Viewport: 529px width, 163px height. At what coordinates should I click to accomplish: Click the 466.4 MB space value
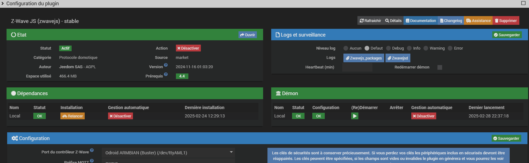(68, 76)
